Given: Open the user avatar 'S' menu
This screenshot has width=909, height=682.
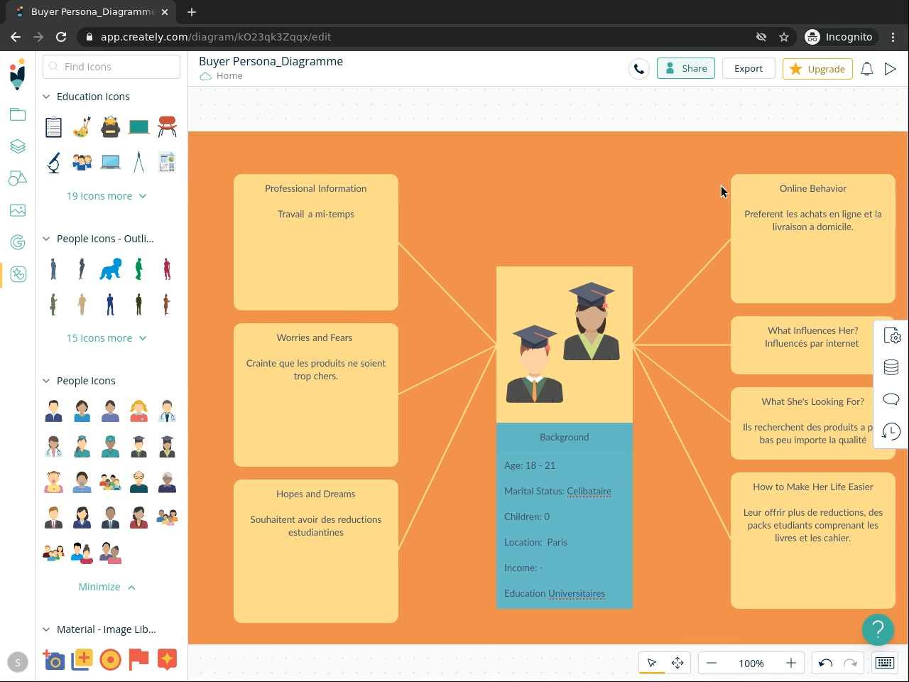Looking at the screenshot, I should tap(18, 662).
